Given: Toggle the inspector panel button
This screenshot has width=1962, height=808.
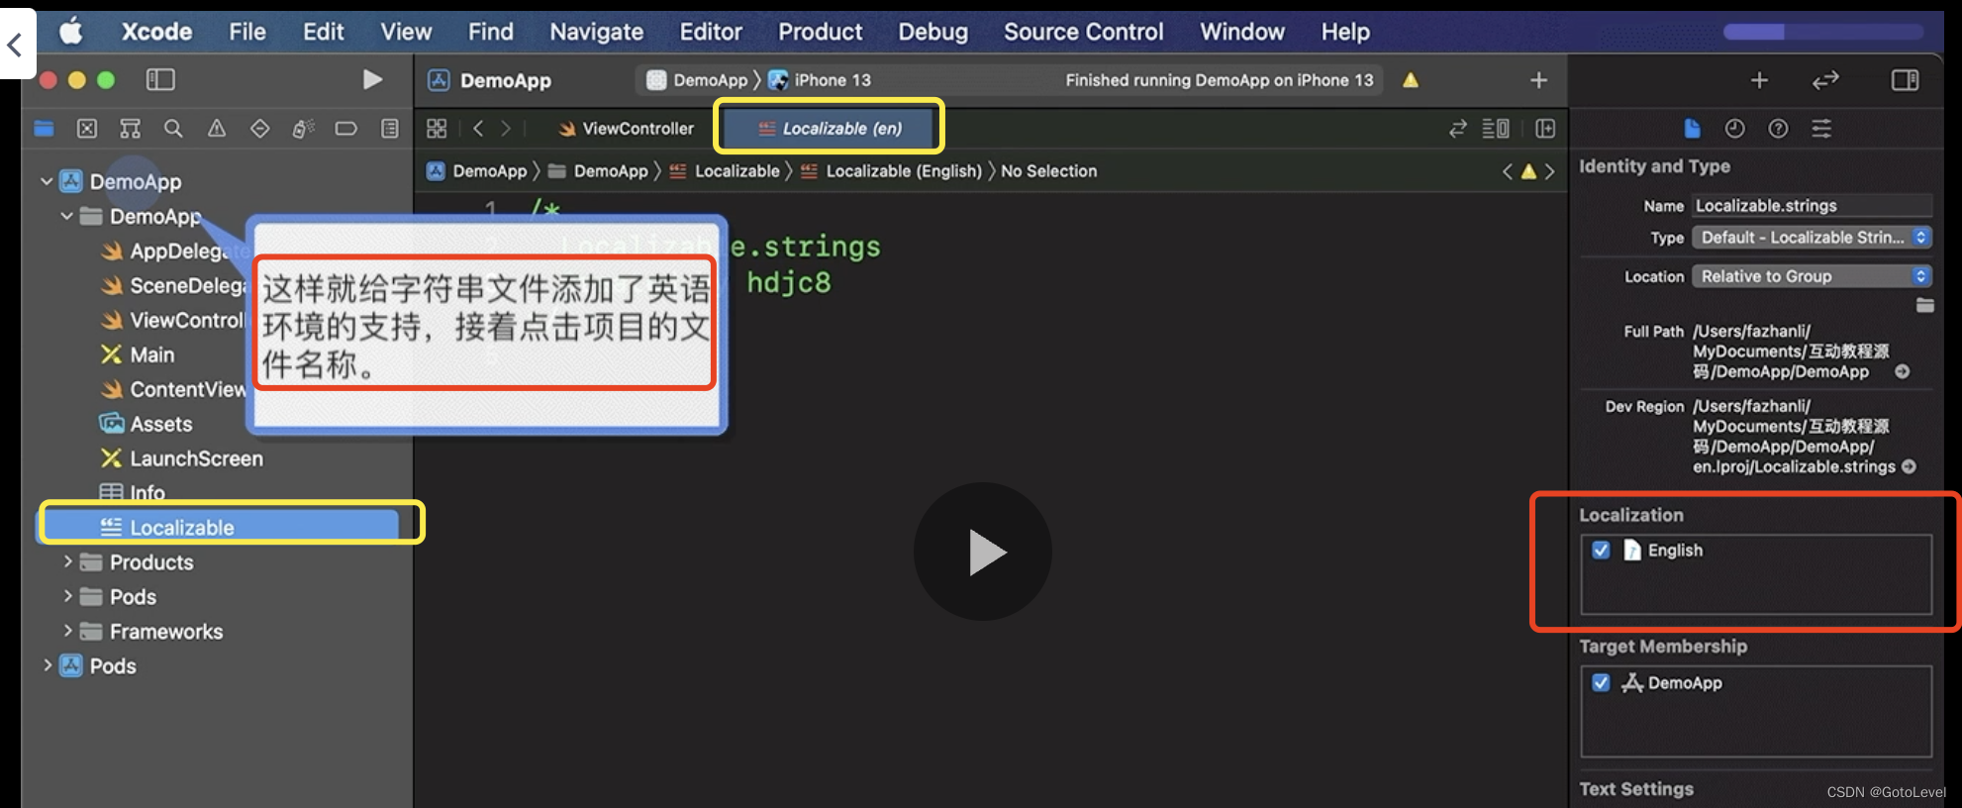Looking at the screenshot, I should click(x=1905, y=80).
